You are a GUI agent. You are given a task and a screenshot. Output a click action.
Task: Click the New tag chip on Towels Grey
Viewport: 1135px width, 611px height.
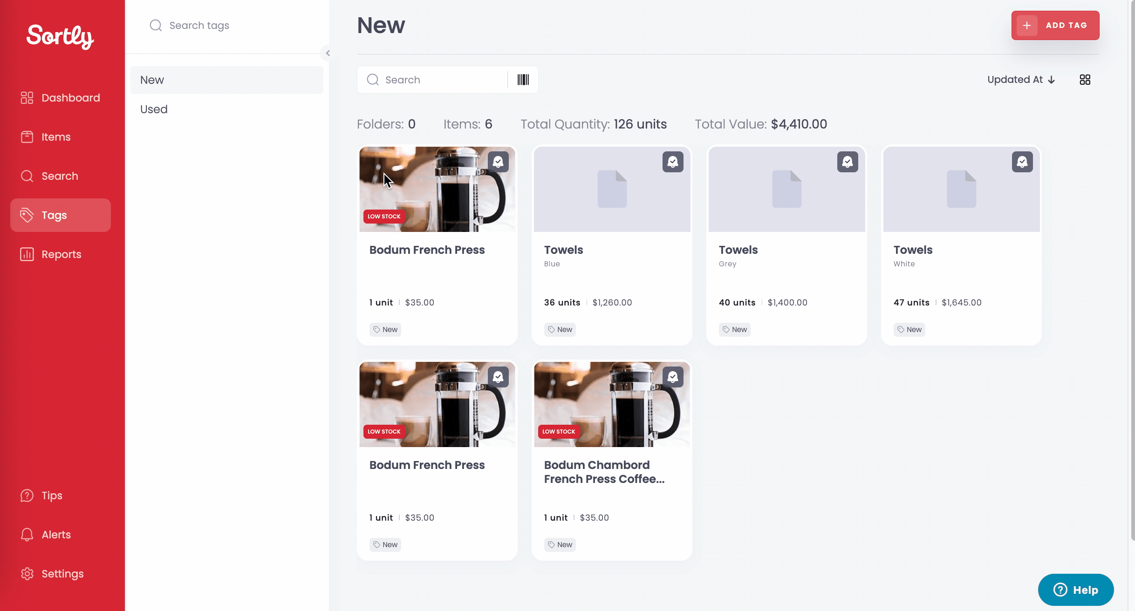[734, 330]
